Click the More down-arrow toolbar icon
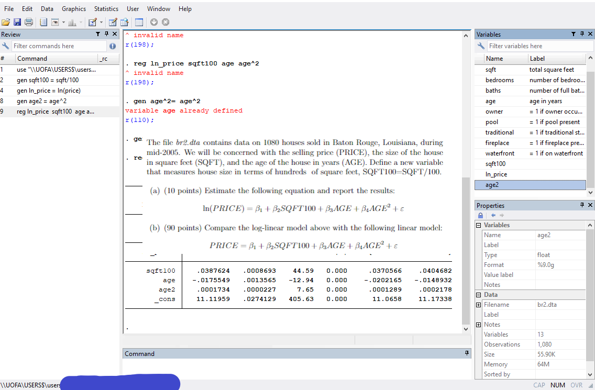595x390 pixels. pos(154,22)
